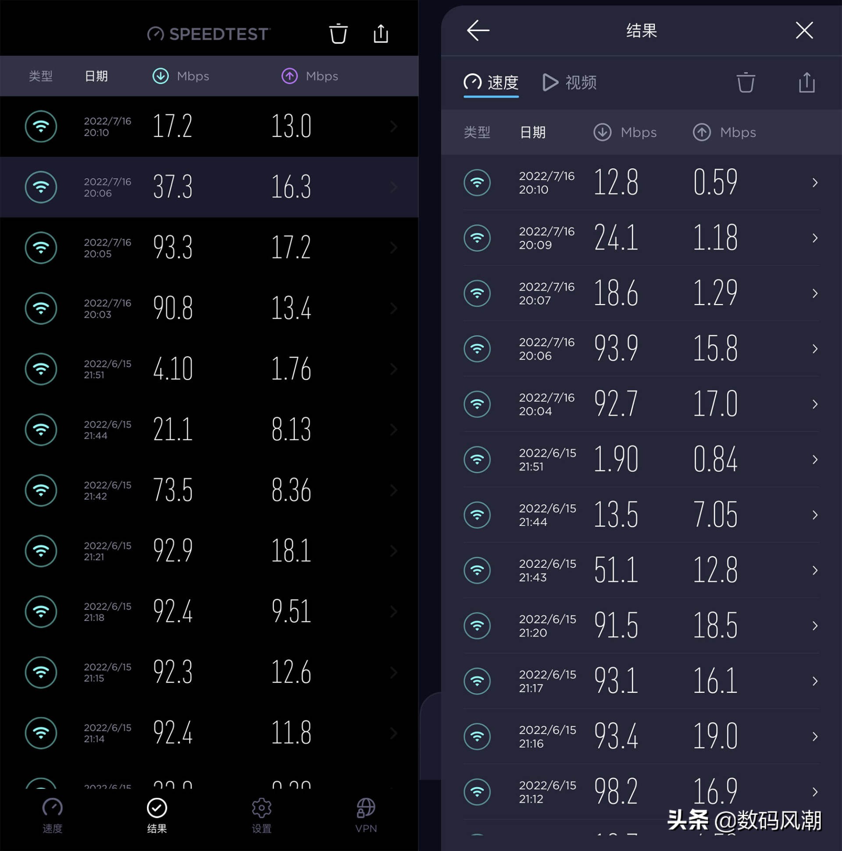This screenshot has width=842, height=851.
Task: Click the download Mbps sort arrow icon
Action: point(160,76)
